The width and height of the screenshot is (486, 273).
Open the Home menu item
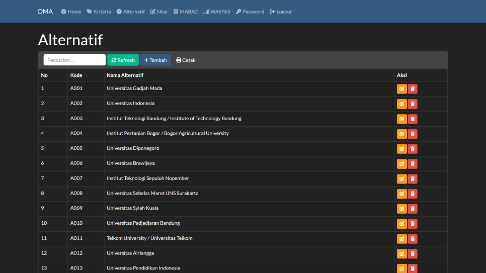(x=71, y=12)
